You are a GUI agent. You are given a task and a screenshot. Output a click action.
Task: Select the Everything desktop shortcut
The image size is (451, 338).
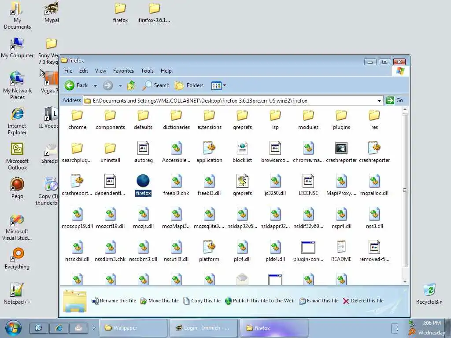17,259
